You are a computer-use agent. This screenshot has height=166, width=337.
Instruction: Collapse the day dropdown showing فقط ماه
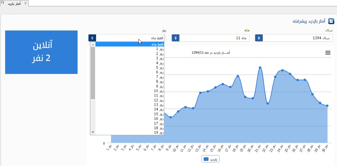pos(130,38)
